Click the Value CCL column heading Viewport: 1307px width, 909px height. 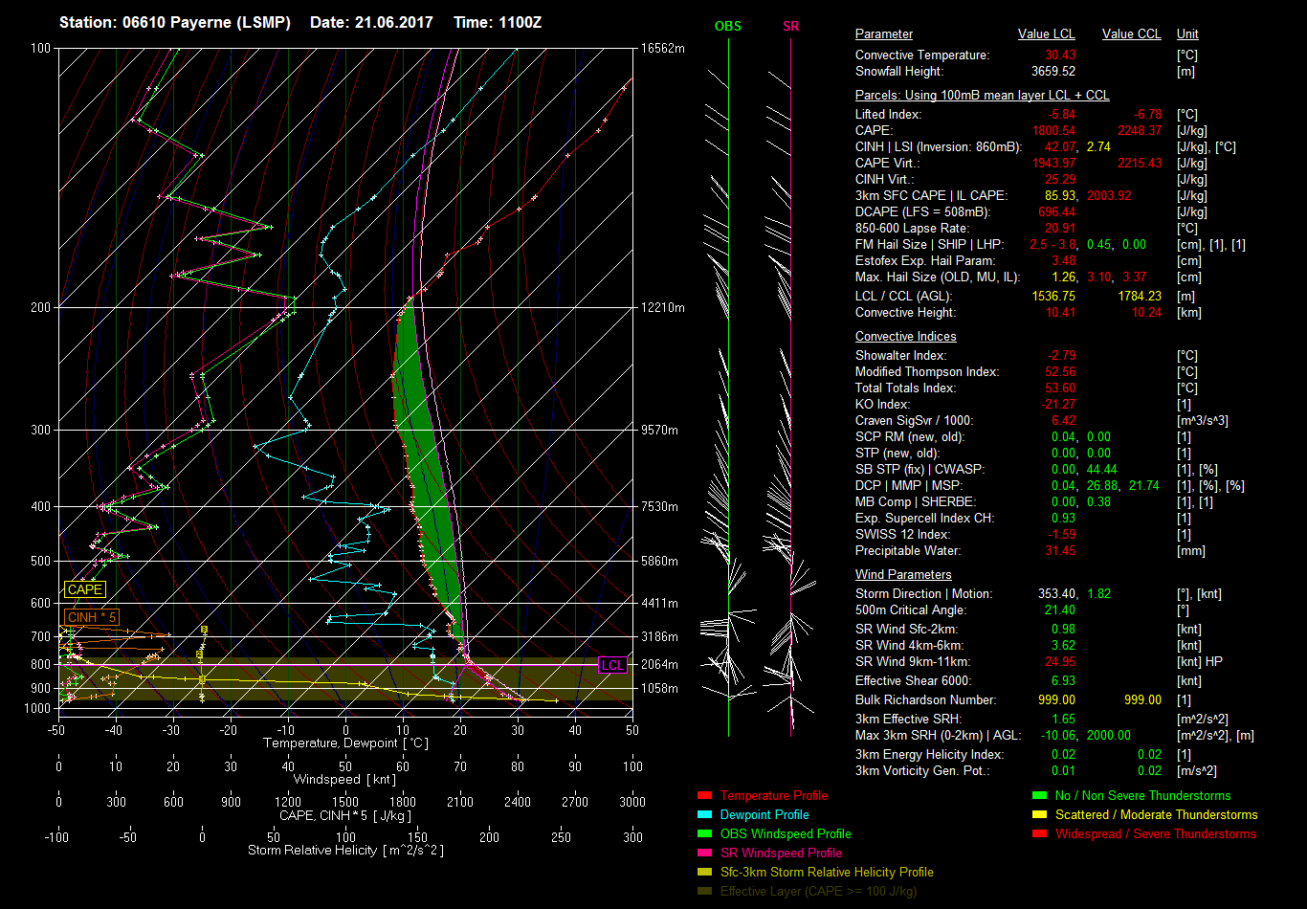click(1131, 34)
